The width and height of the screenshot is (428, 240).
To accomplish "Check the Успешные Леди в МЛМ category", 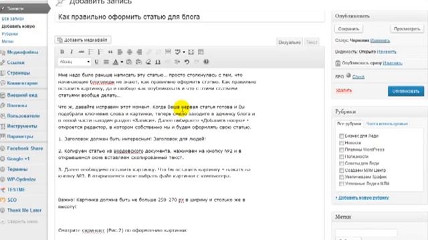I will tap(341, 184).
